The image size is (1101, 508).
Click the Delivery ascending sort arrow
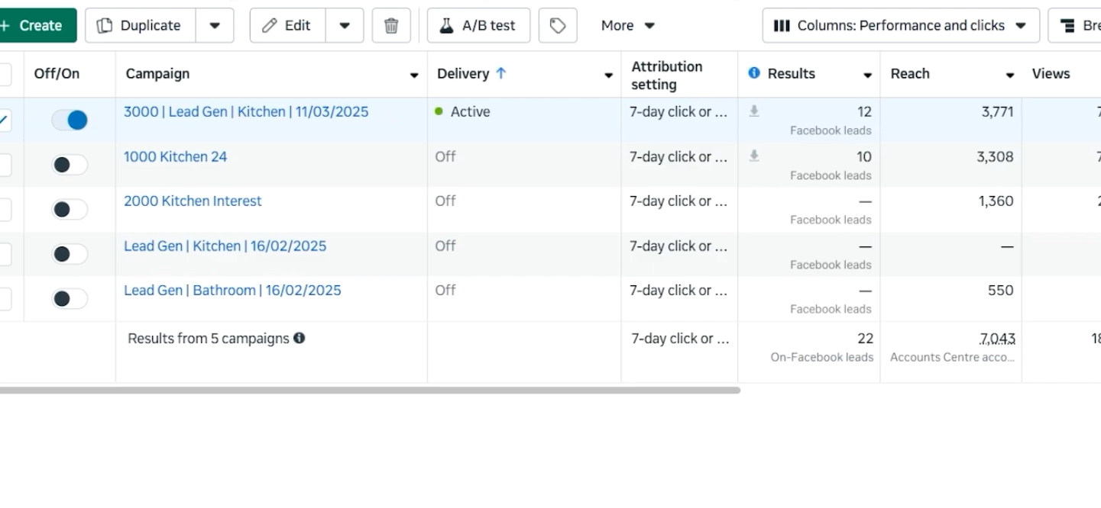(x=501, y=73)
